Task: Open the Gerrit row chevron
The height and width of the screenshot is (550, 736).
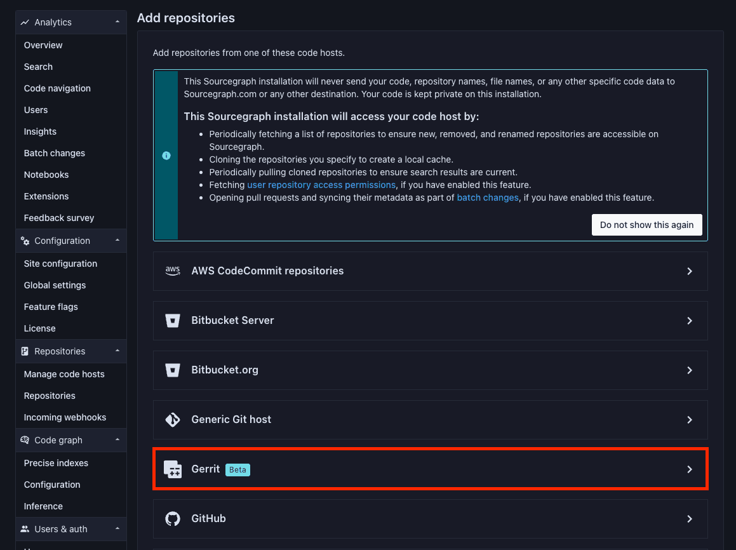Action: (690, 469)
